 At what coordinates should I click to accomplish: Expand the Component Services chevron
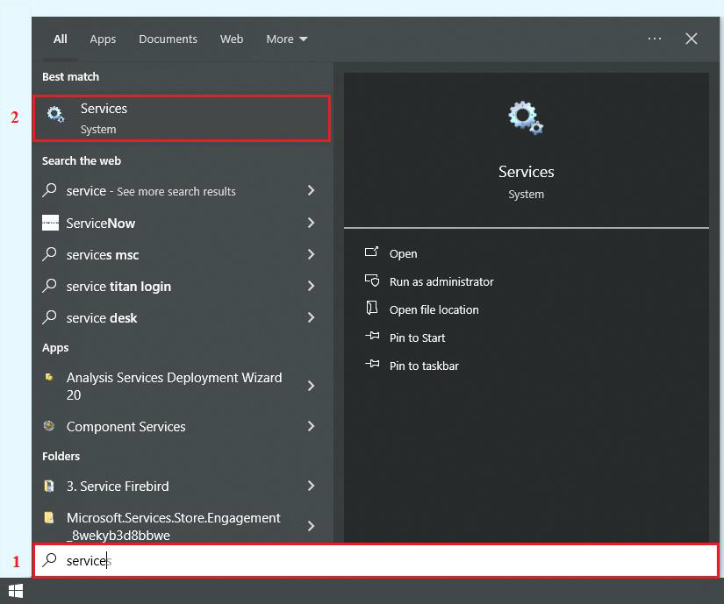click(x=311, y=427)
